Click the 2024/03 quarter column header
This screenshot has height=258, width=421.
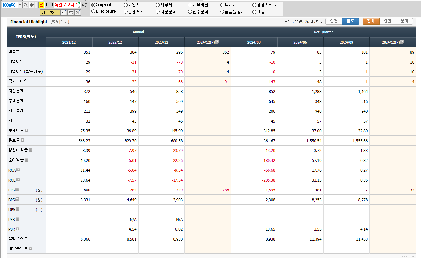tap(254, 42)
